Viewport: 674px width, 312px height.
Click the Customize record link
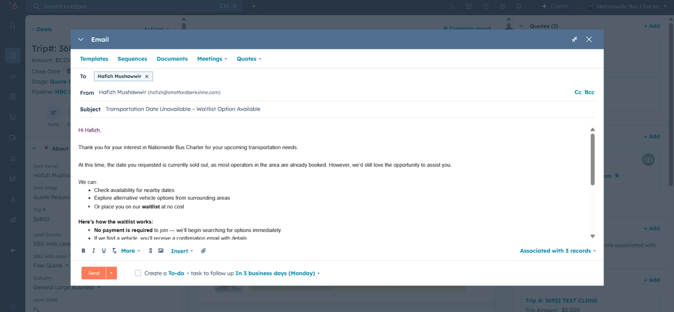[x=467, y=28]
